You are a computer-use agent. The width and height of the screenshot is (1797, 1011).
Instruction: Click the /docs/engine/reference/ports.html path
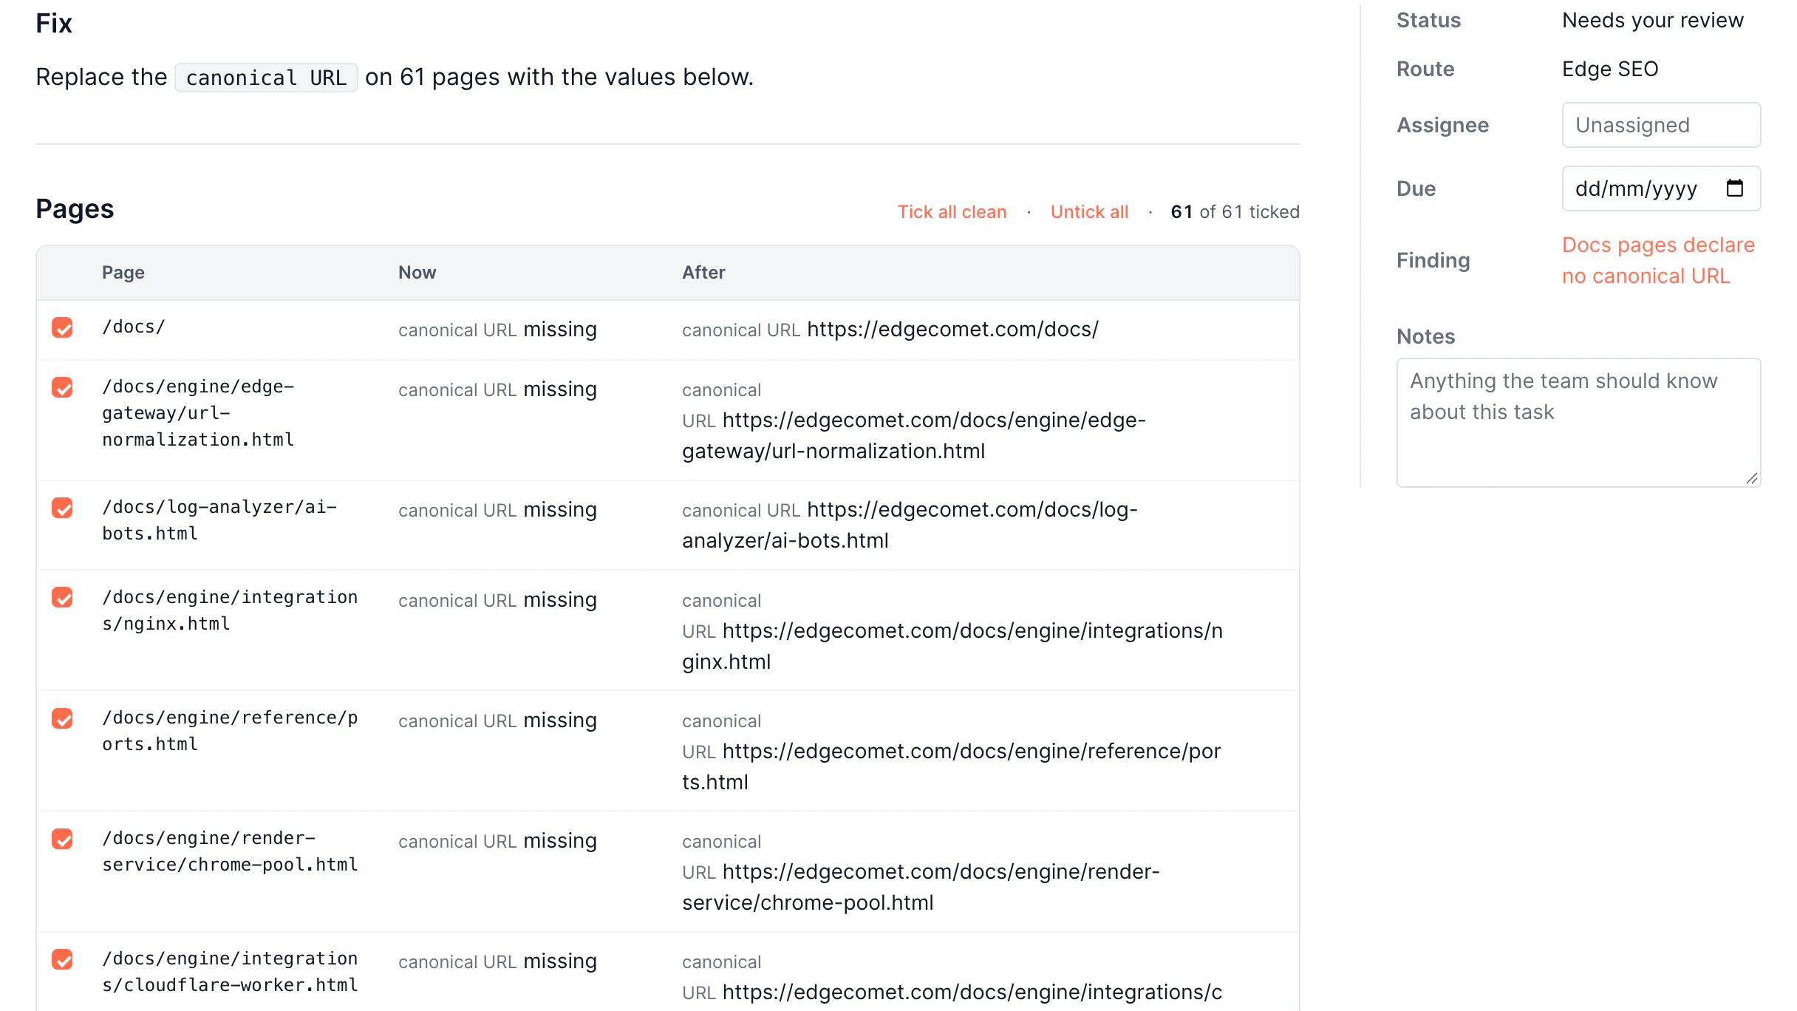coord(230,731)
